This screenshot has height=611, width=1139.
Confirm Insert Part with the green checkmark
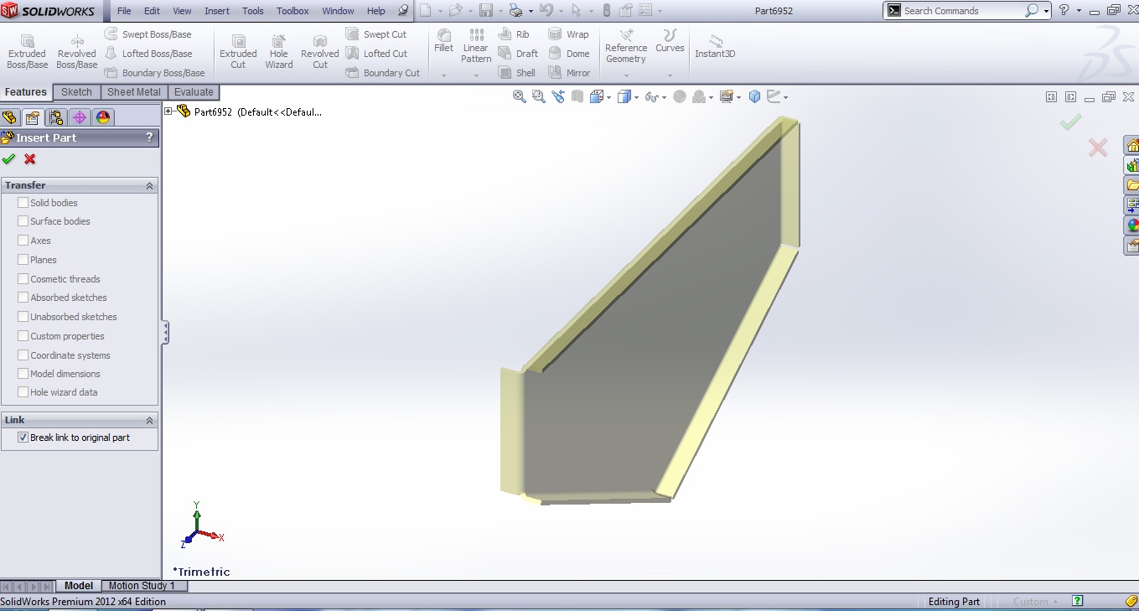pyautogui.click(x=9, y=159)
